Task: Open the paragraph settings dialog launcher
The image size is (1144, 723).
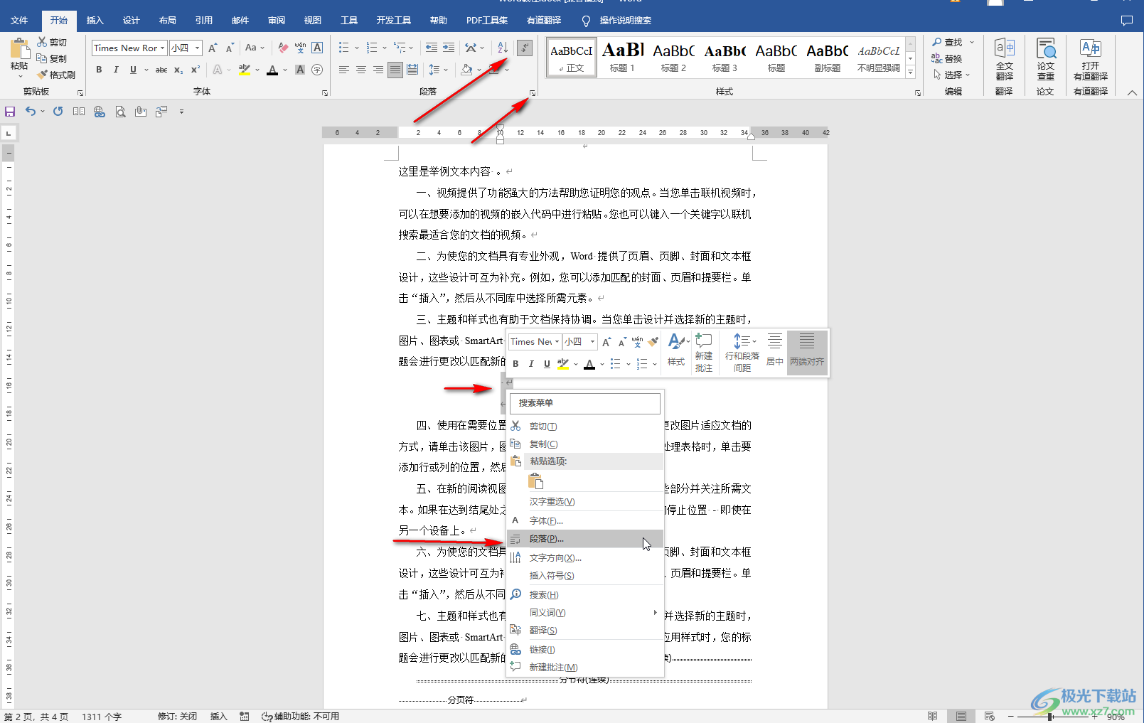Action: [x=532, y=92]
